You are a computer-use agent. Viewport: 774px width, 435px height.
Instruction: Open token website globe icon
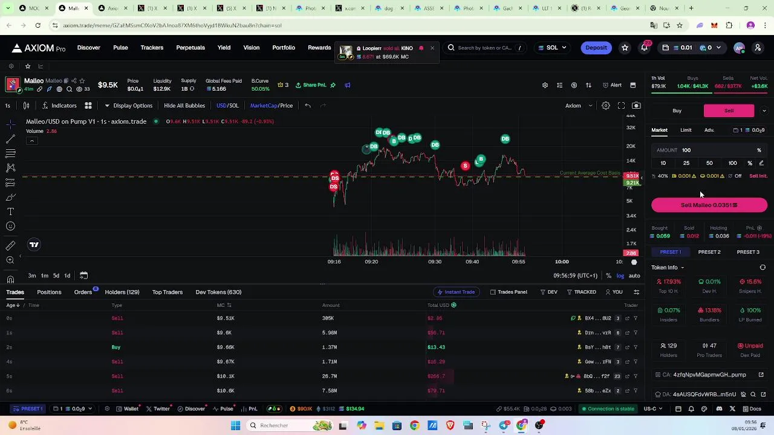[59, 89]
